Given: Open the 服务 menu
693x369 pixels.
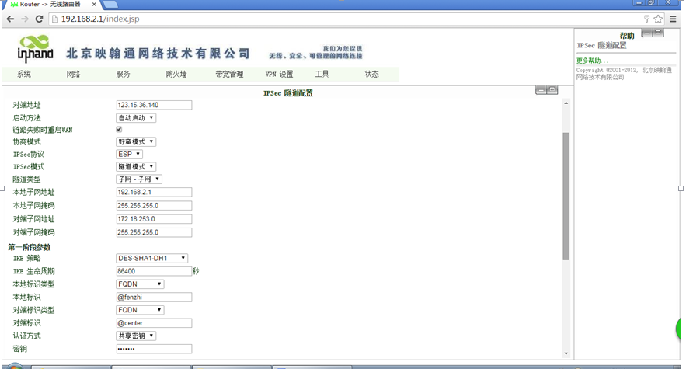Looking at the screenshot, I should pos(123,75).
